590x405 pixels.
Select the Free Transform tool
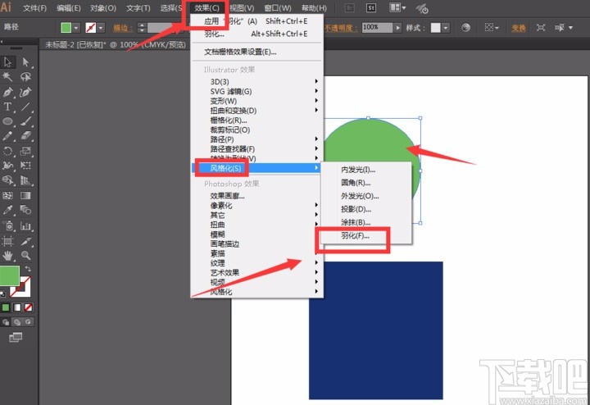pyautogui.click(x=25, y=166)
